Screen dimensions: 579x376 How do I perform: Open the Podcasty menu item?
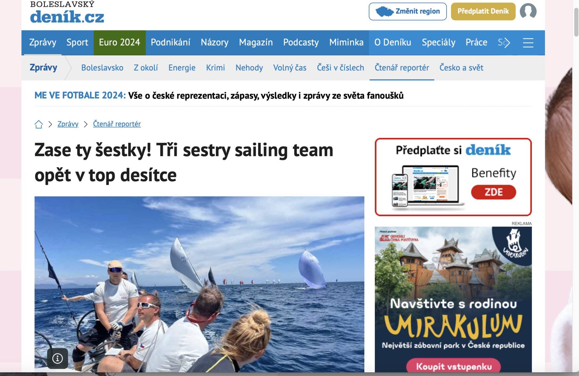point(301,42)
